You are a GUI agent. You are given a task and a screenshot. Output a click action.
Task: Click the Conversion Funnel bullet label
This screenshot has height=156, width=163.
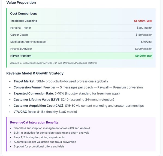[28, 87]
